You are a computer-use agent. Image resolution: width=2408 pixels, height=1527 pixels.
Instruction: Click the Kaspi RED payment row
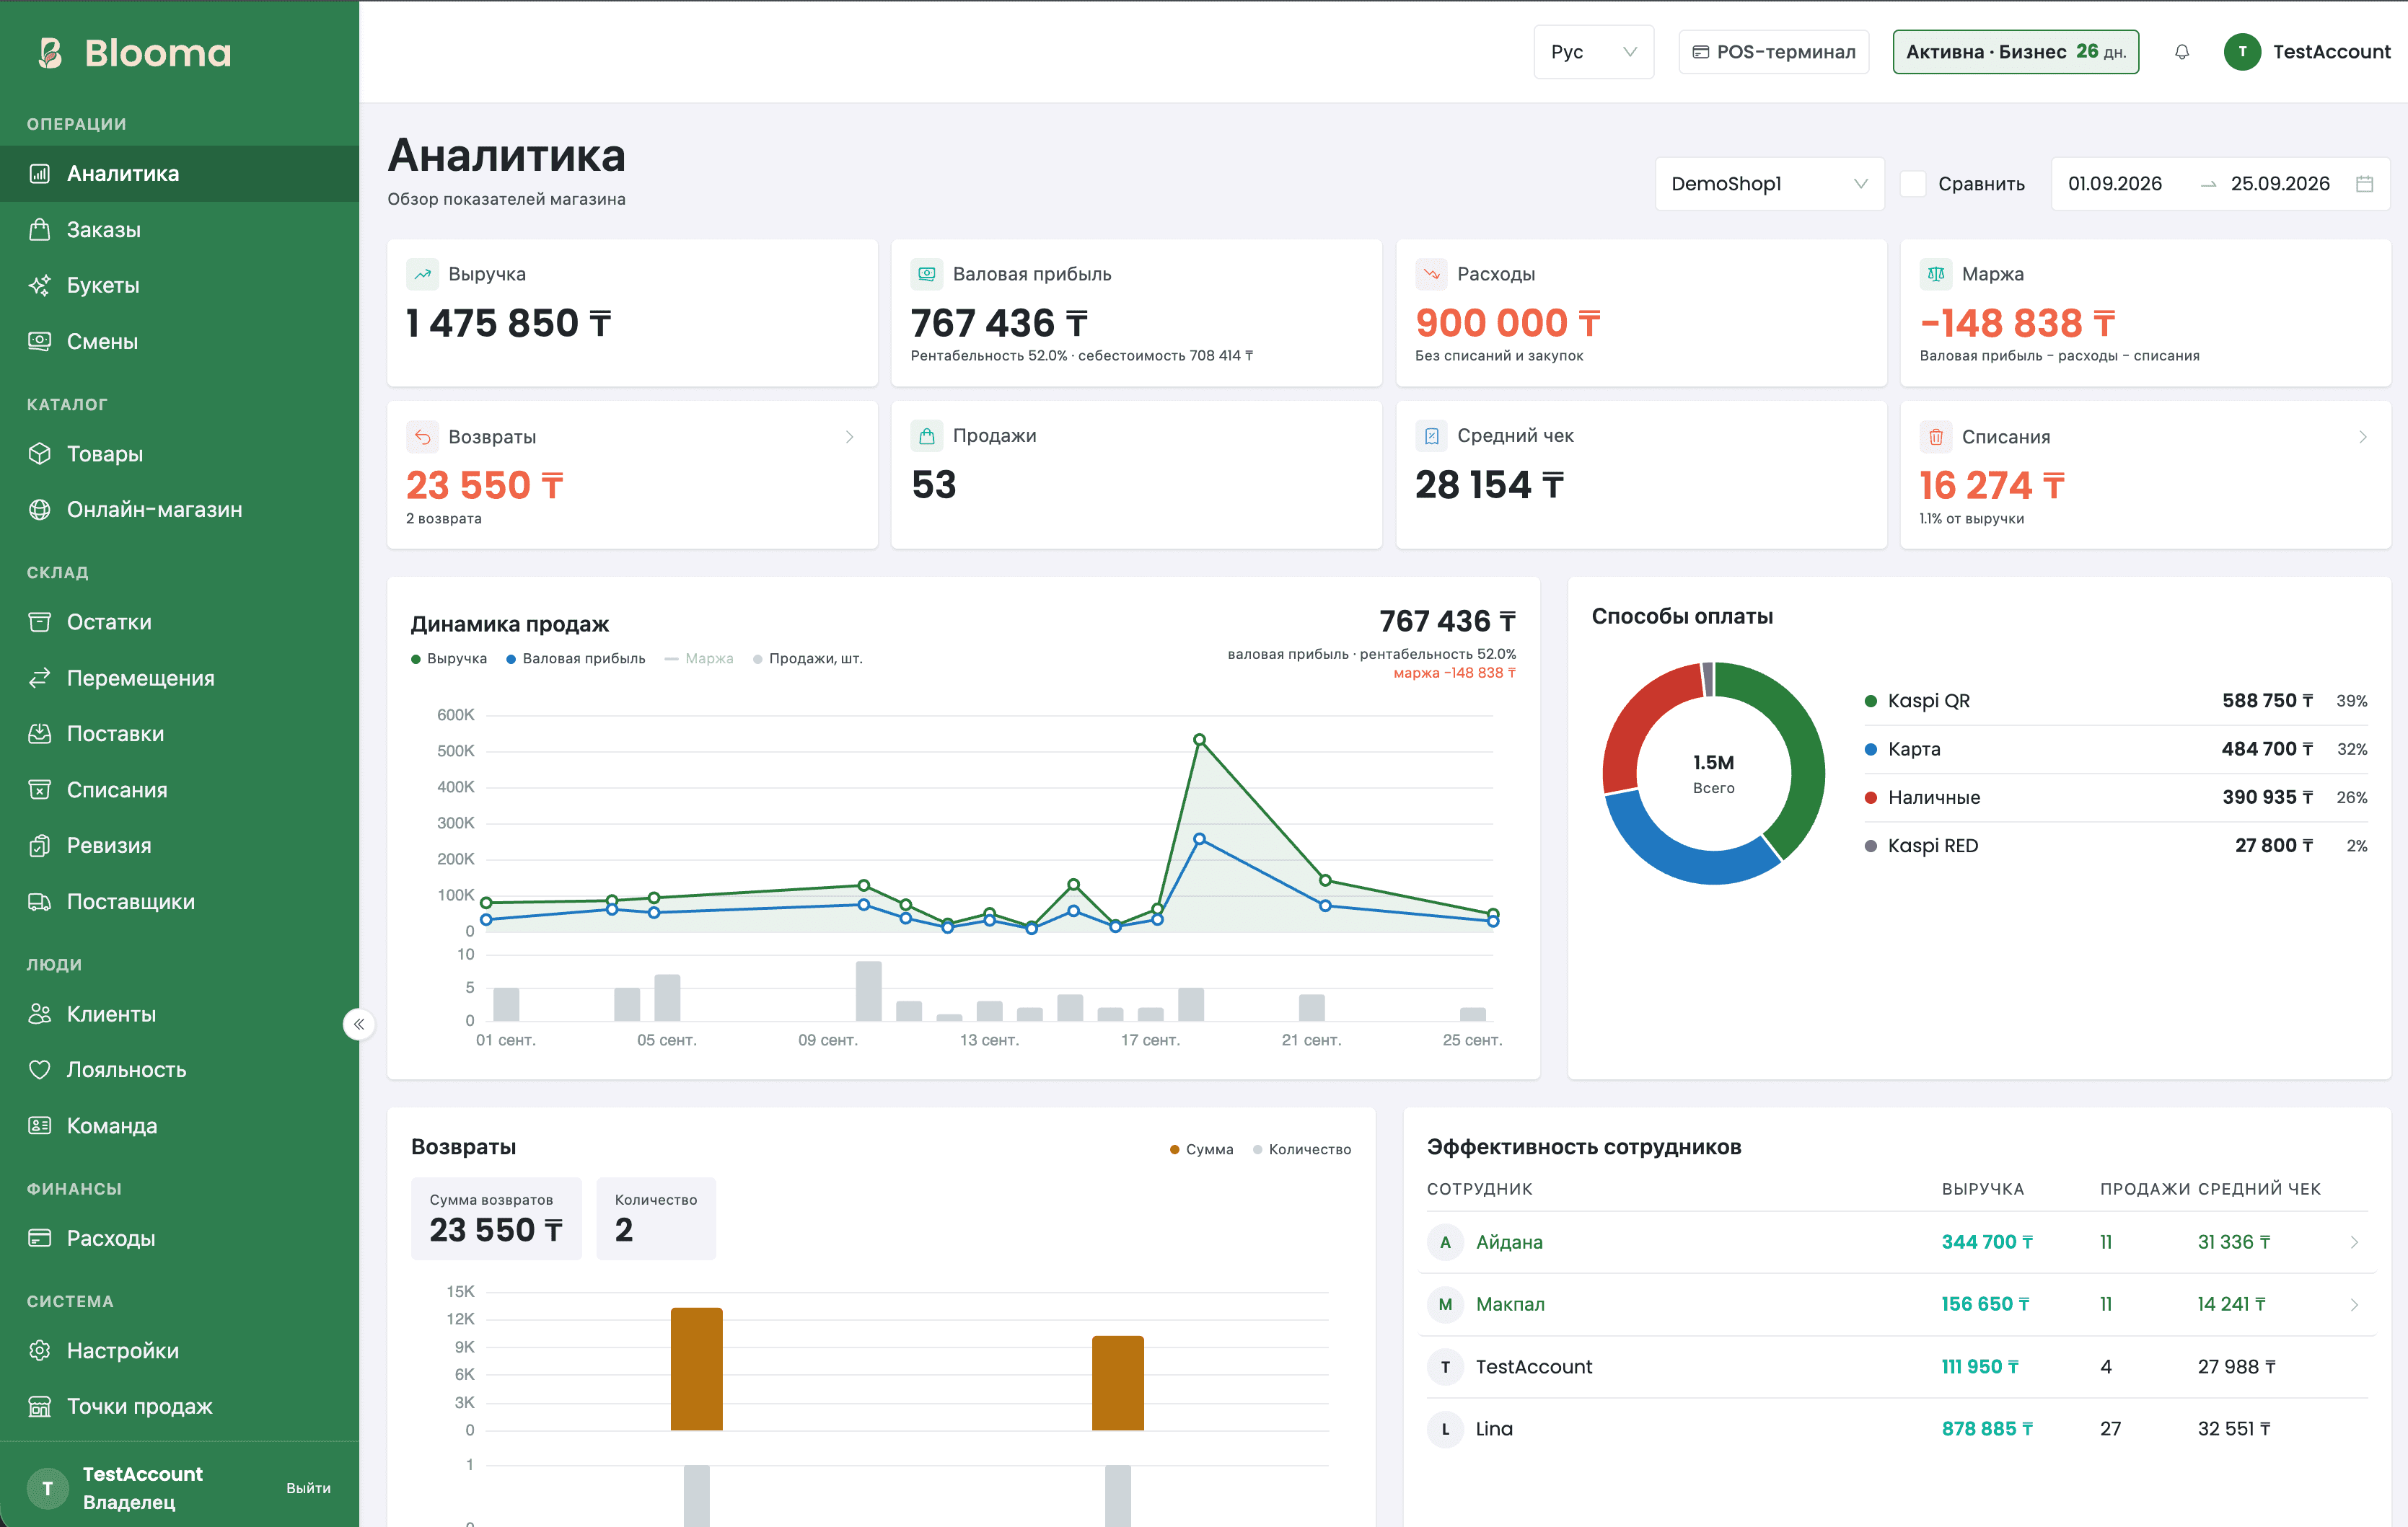tap(2115, 846)
